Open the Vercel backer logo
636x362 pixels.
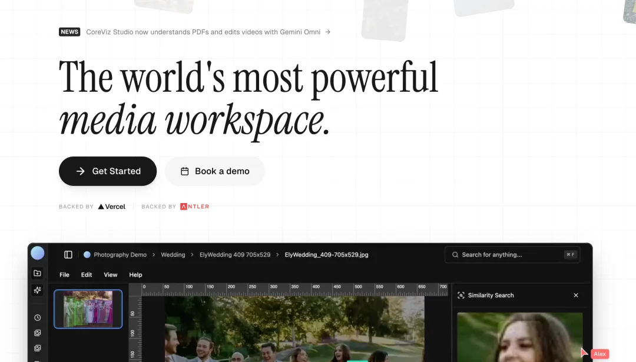[112, 207]
